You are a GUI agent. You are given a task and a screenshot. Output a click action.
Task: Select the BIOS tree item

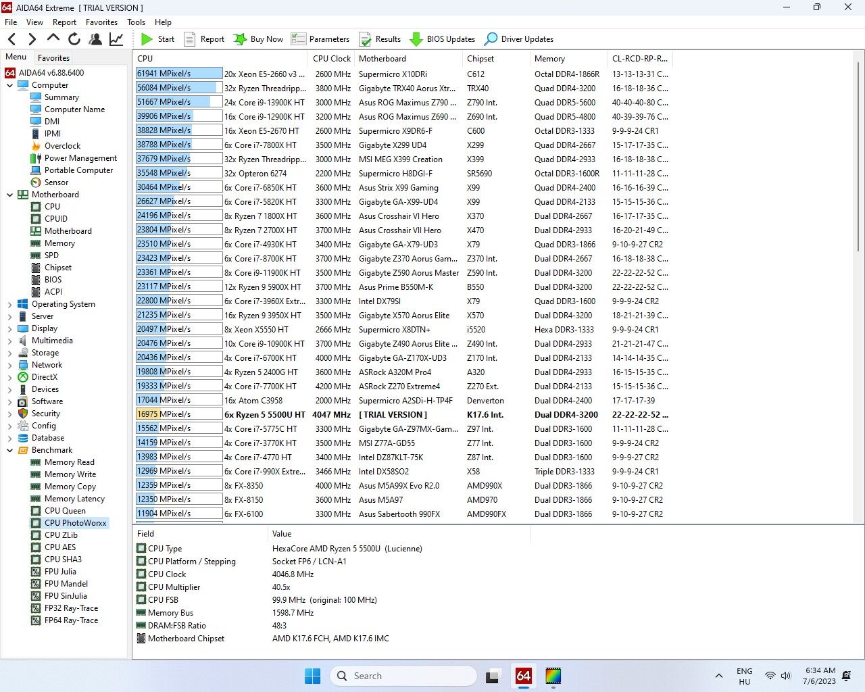[53, 280]
